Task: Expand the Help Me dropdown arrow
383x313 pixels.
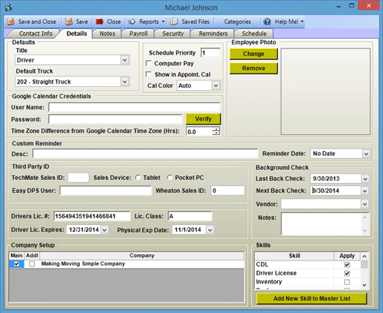Action: click(x=302, y=22)
